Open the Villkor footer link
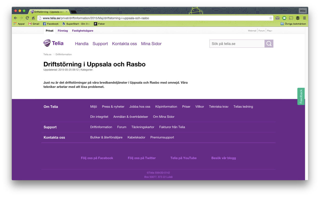 point(200,107)
